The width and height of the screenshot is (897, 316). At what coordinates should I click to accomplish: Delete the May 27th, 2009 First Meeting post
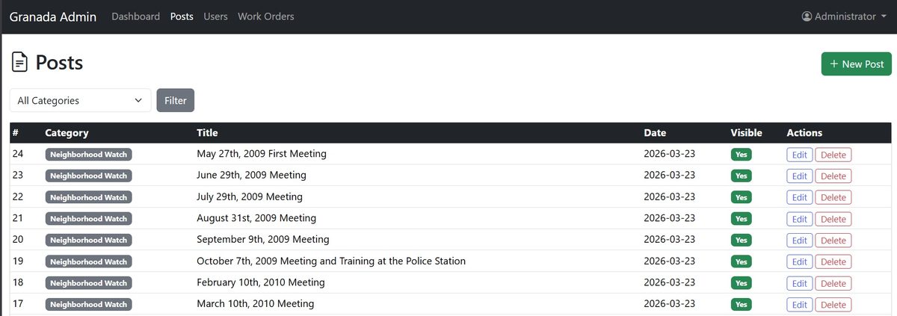(833, 155)
